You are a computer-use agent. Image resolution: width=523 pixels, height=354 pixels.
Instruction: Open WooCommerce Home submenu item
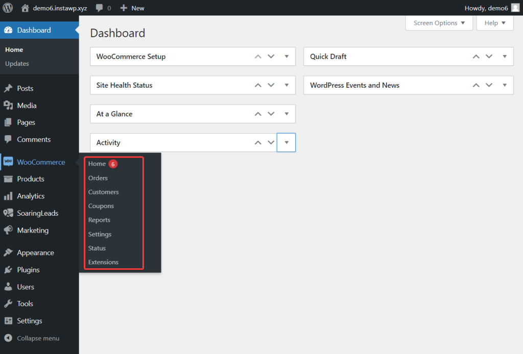click(x=97, y=164)
